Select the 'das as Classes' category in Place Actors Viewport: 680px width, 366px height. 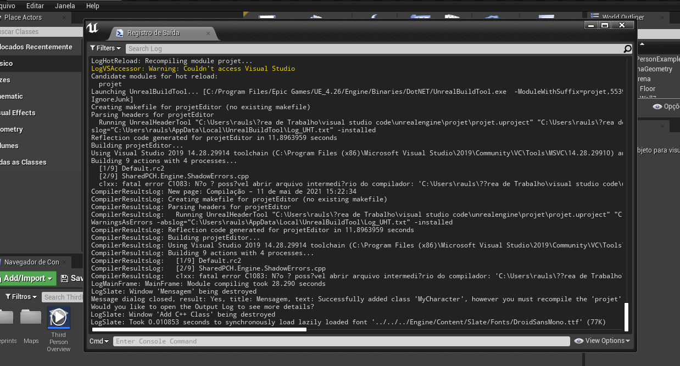pos(41,162)
